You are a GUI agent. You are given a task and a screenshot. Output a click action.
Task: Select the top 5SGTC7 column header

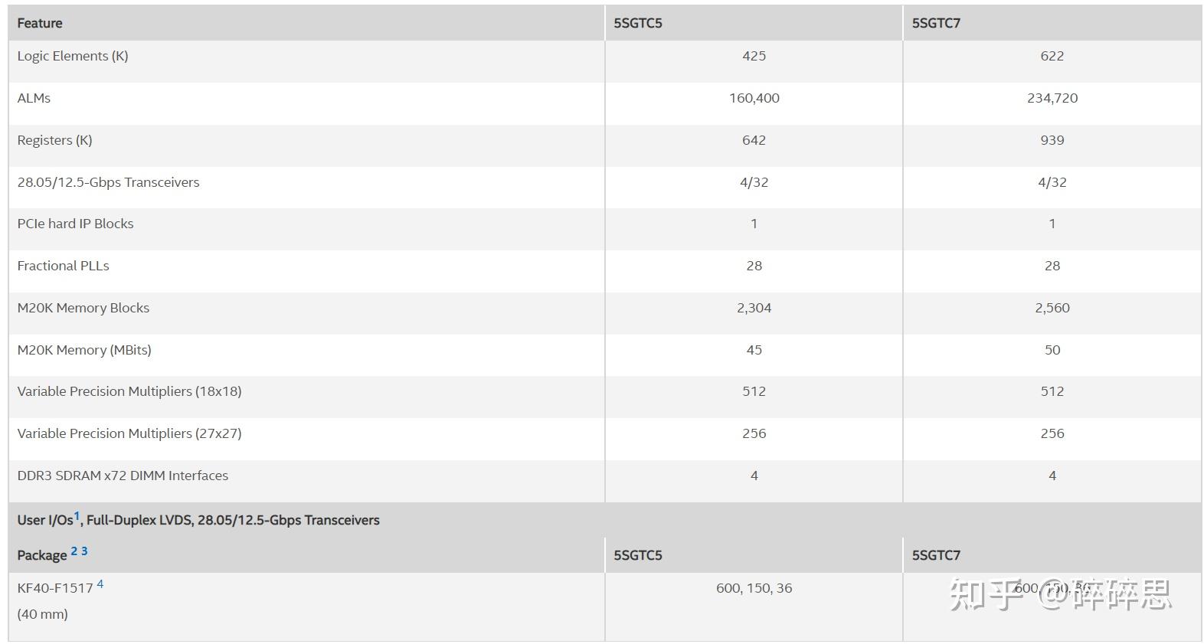[936, 23]
